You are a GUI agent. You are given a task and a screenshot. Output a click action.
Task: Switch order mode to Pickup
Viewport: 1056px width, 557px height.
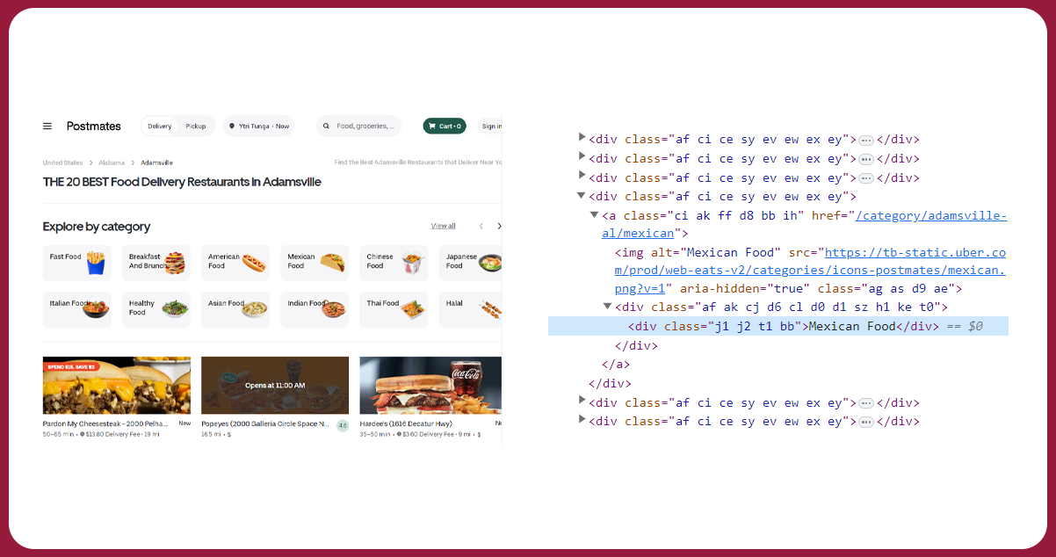click(195, 127)
